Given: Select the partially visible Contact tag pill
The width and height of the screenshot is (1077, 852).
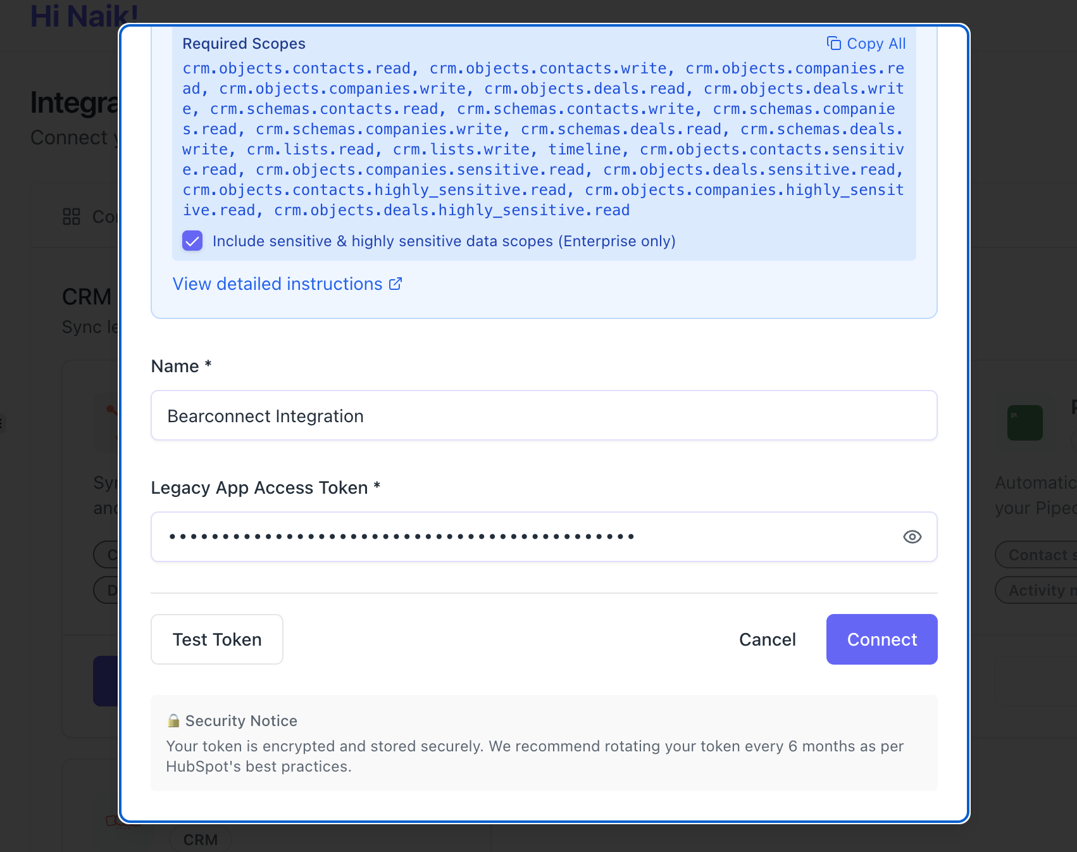Looking at the screenshot, I should [1038, 554].
